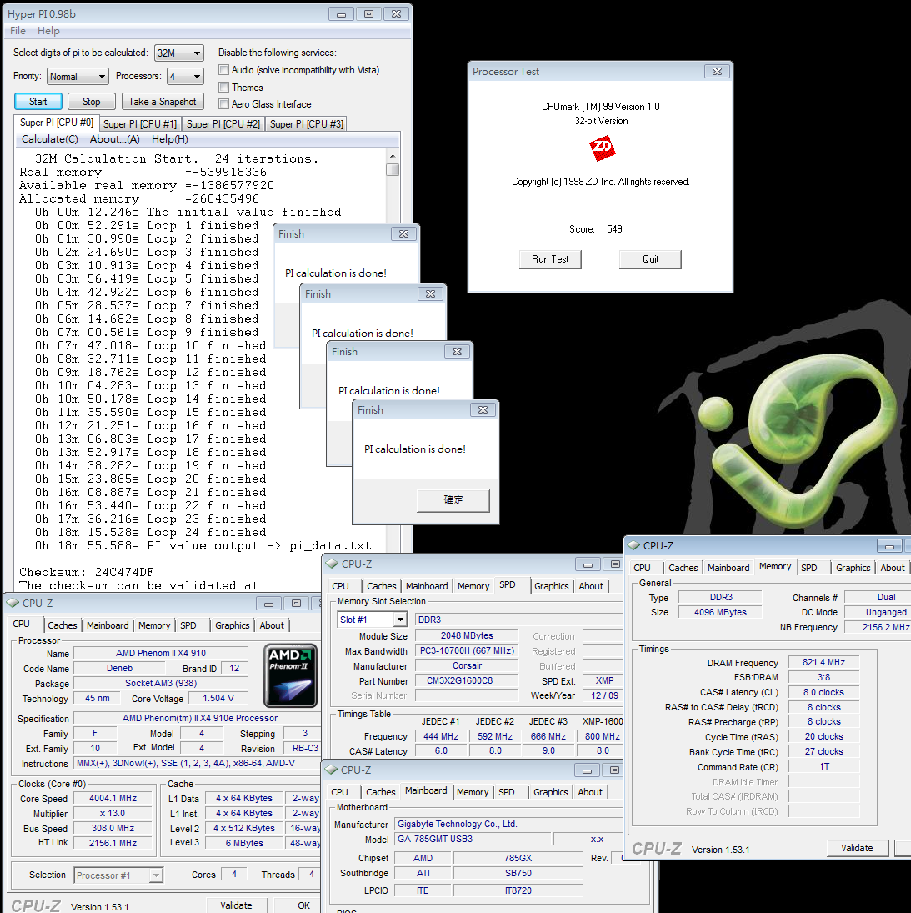Click the Start button in Hyper PI
Screen dimensions: 911x913
[38, 102]
